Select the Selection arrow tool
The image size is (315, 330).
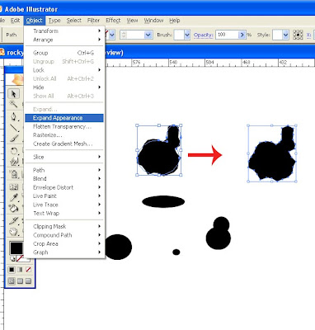13,93
